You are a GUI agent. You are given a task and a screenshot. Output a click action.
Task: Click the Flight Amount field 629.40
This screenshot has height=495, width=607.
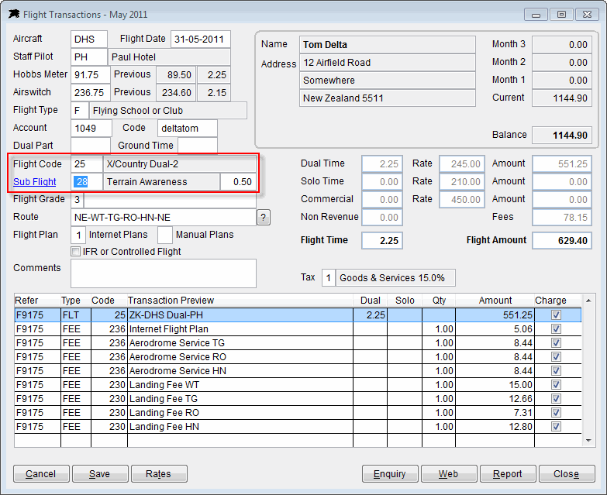(x=562, y=241)
